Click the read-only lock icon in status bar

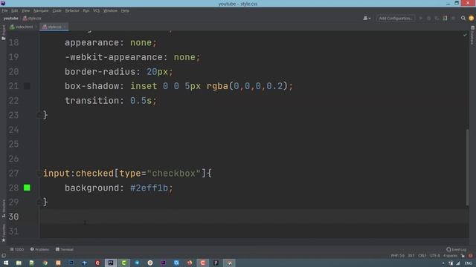coord(463,256)
